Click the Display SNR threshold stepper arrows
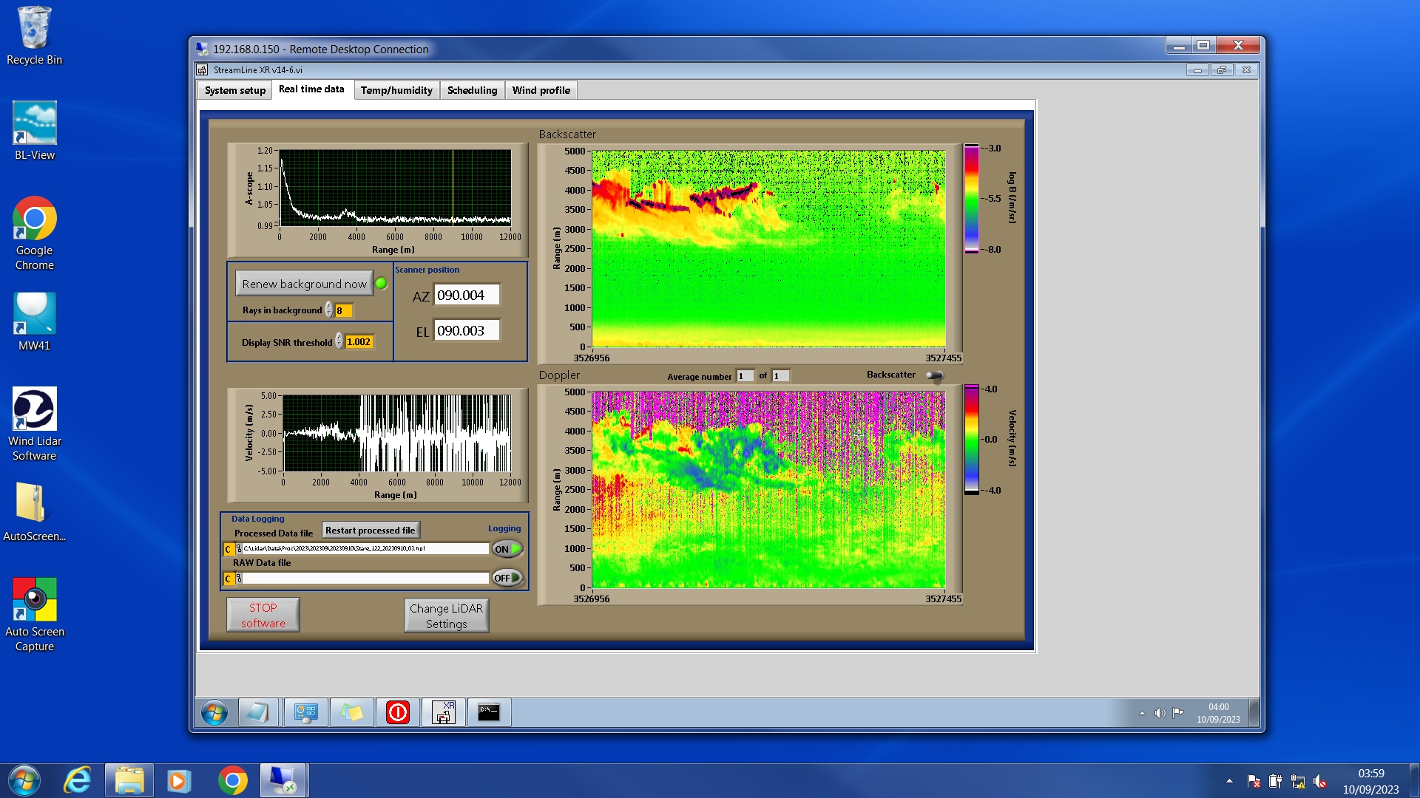 tap(339, 341)
